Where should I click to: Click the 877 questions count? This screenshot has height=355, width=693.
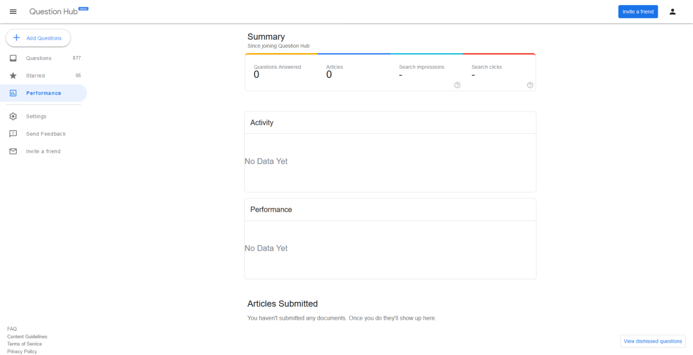(77, 58)
